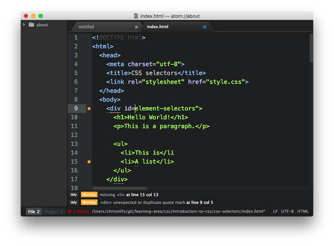Toggle Project scope in linter panel
Viewport: 334px width, 246px height.
(54, 211)
